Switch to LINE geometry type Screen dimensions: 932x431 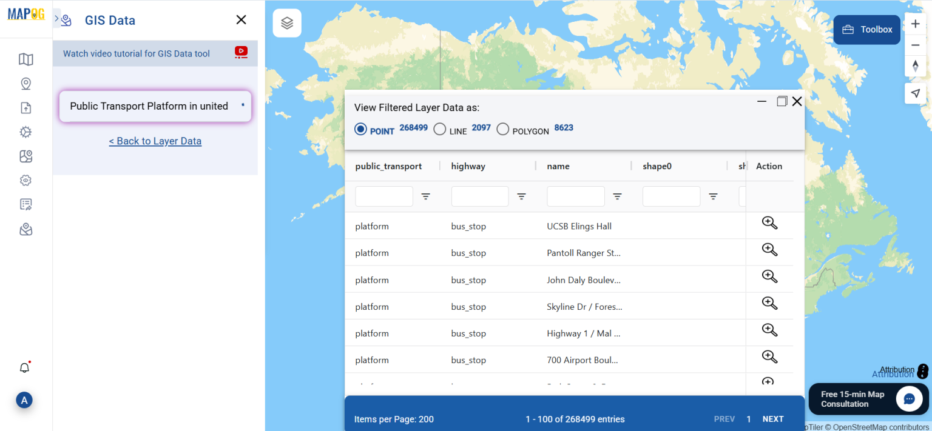pos(440,129)
